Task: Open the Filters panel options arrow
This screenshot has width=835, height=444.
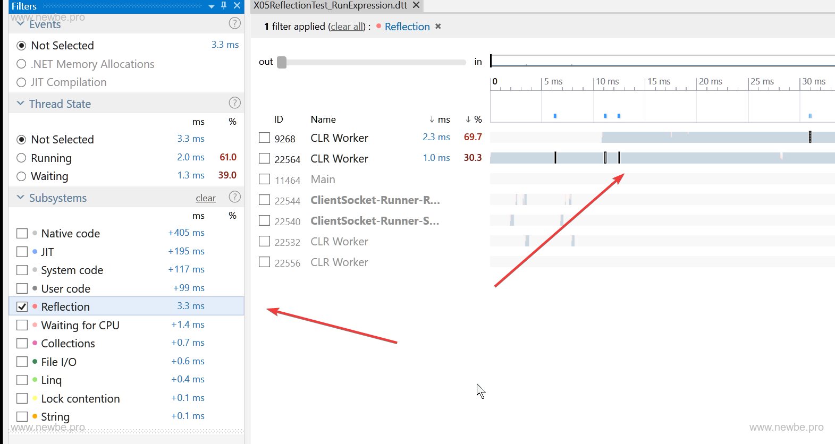Action: [212, 6]
